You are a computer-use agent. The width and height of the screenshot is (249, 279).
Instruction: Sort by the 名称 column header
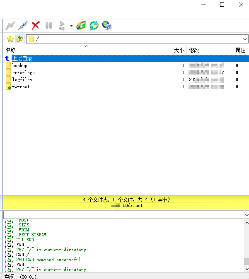(x=87, y=50)
